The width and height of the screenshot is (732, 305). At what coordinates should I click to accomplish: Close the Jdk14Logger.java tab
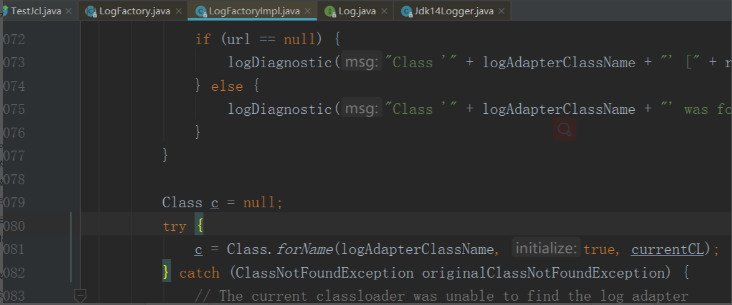[x=501, y=11]
